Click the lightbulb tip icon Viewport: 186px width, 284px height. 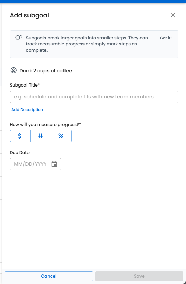pos(18,38)
